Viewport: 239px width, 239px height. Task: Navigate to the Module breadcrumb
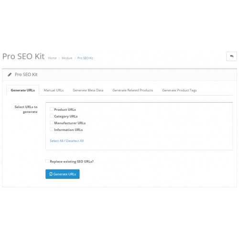pyautogui.click(x=67, y=58)
